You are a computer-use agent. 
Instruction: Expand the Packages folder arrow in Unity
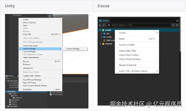tap(6, 106)
